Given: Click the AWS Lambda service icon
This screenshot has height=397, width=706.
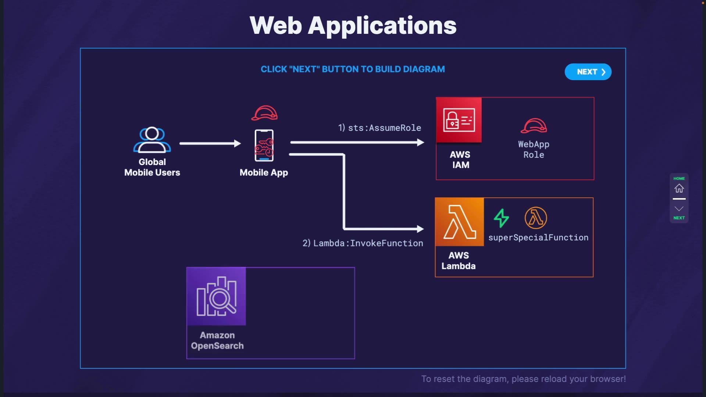Looking at the screenshot, I should click(460, 222).
